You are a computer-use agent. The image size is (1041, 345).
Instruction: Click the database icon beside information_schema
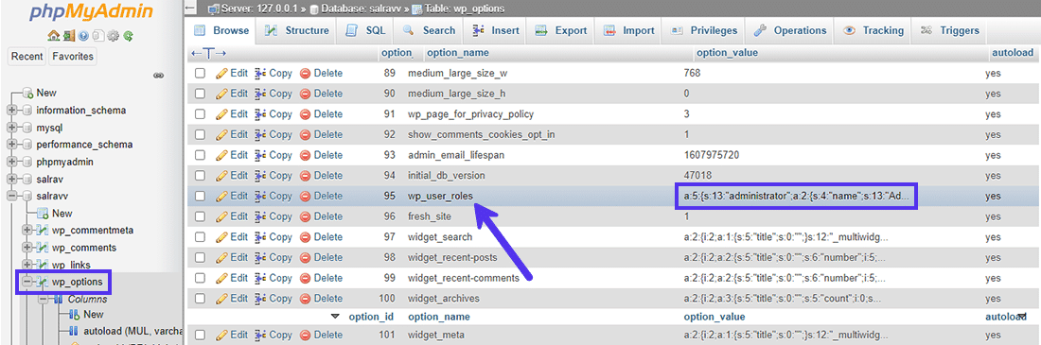27,111
